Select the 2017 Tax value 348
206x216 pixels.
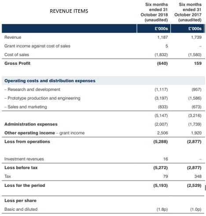click(198, 176)
